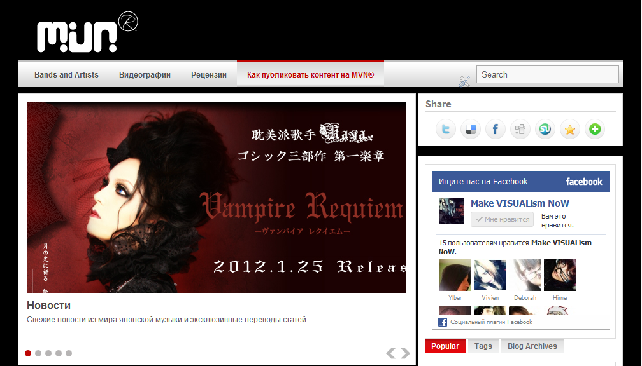Click the 15 пользователям нравится text
642x366 pixels.
pos(515,247)
